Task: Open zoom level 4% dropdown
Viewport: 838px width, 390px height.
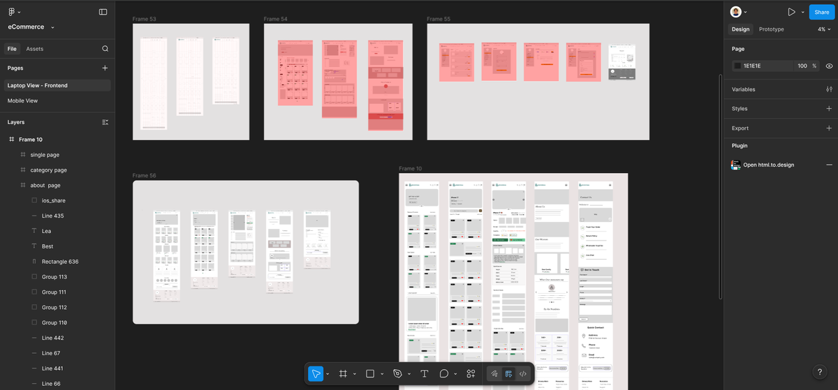Action: [x=825, y=29]
